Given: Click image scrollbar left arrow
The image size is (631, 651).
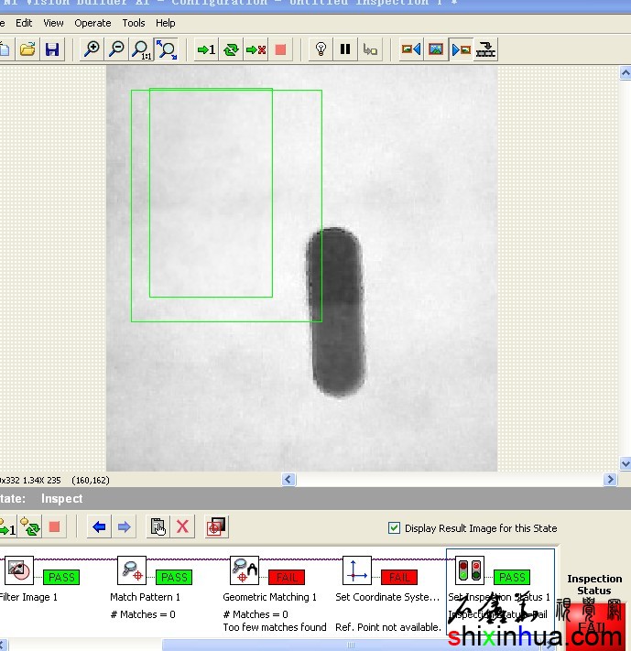Looking at the screenshot, I should tap(288, 479).
